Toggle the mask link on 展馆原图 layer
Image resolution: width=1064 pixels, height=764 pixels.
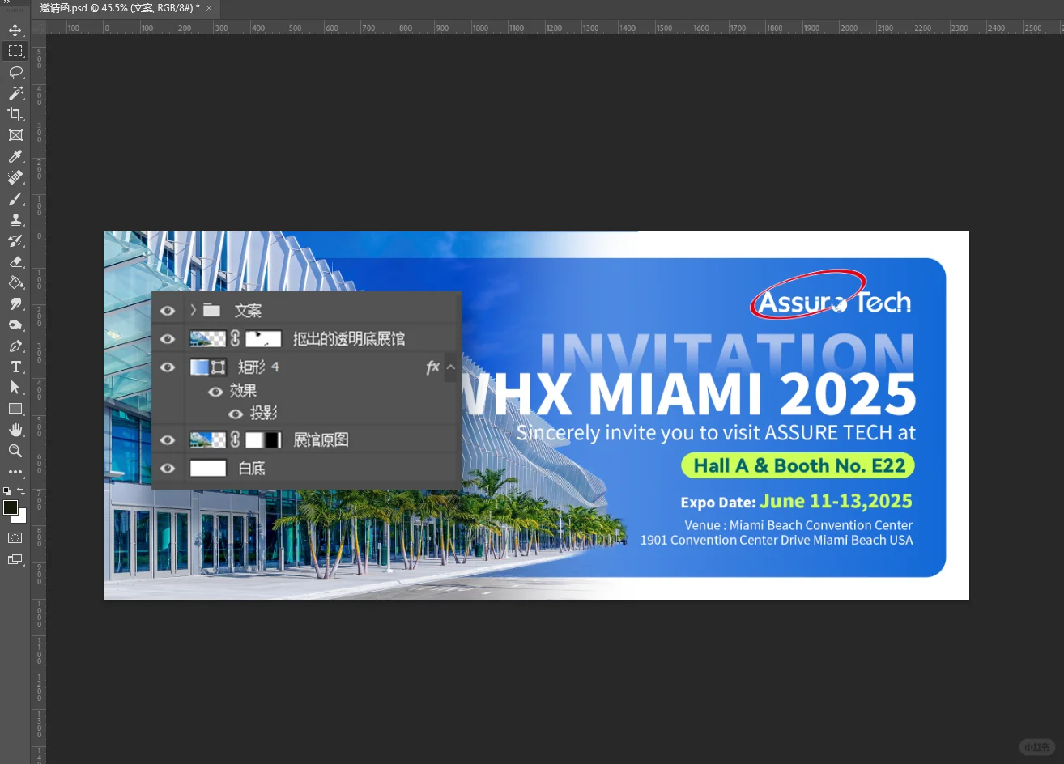236,439
